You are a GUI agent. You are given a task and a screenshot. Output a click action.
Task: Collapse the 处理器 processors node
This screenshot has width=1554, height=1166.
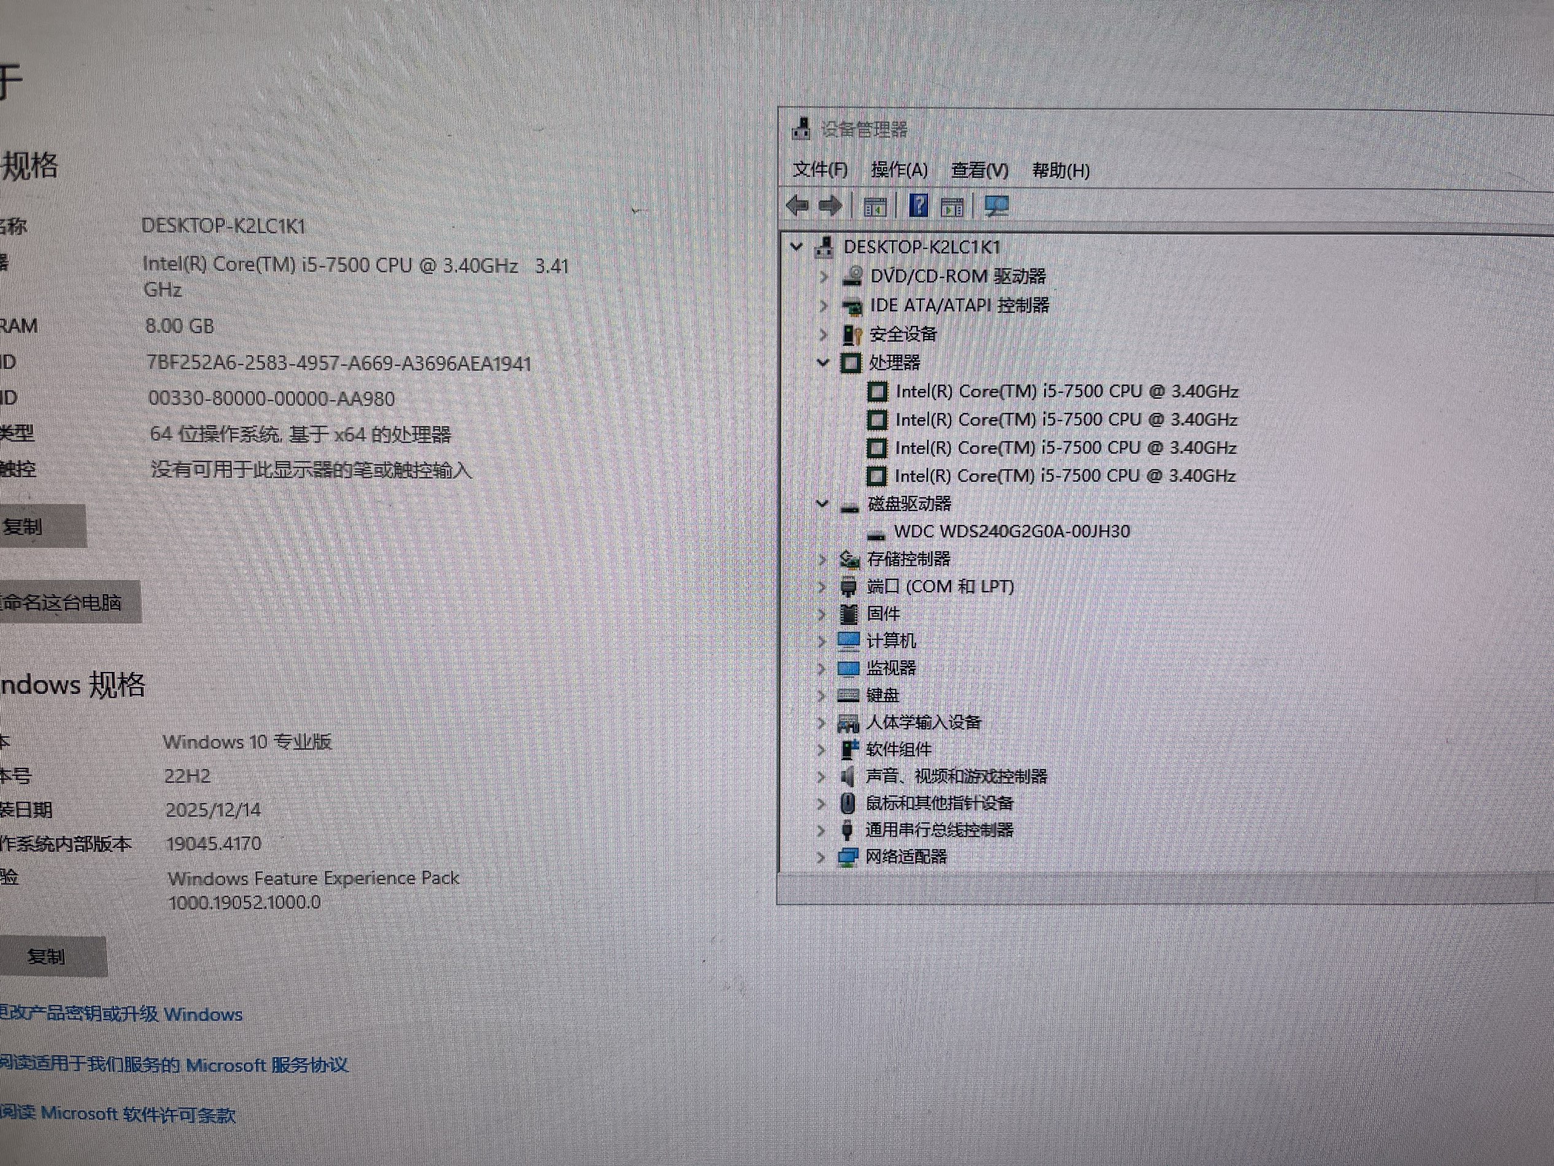click(824, 363)
